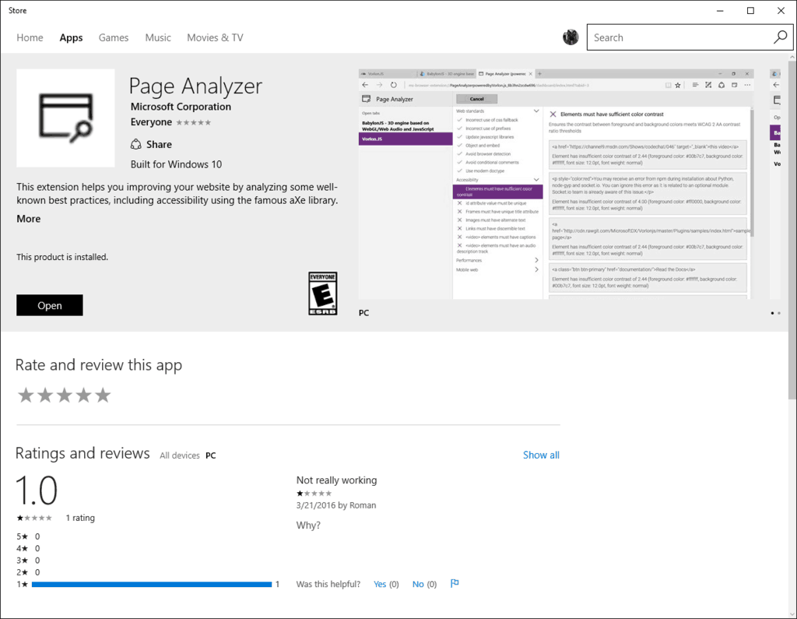797x619 pixels.
Task: Rate the app five stars
Action: click(x=103, y=396)
